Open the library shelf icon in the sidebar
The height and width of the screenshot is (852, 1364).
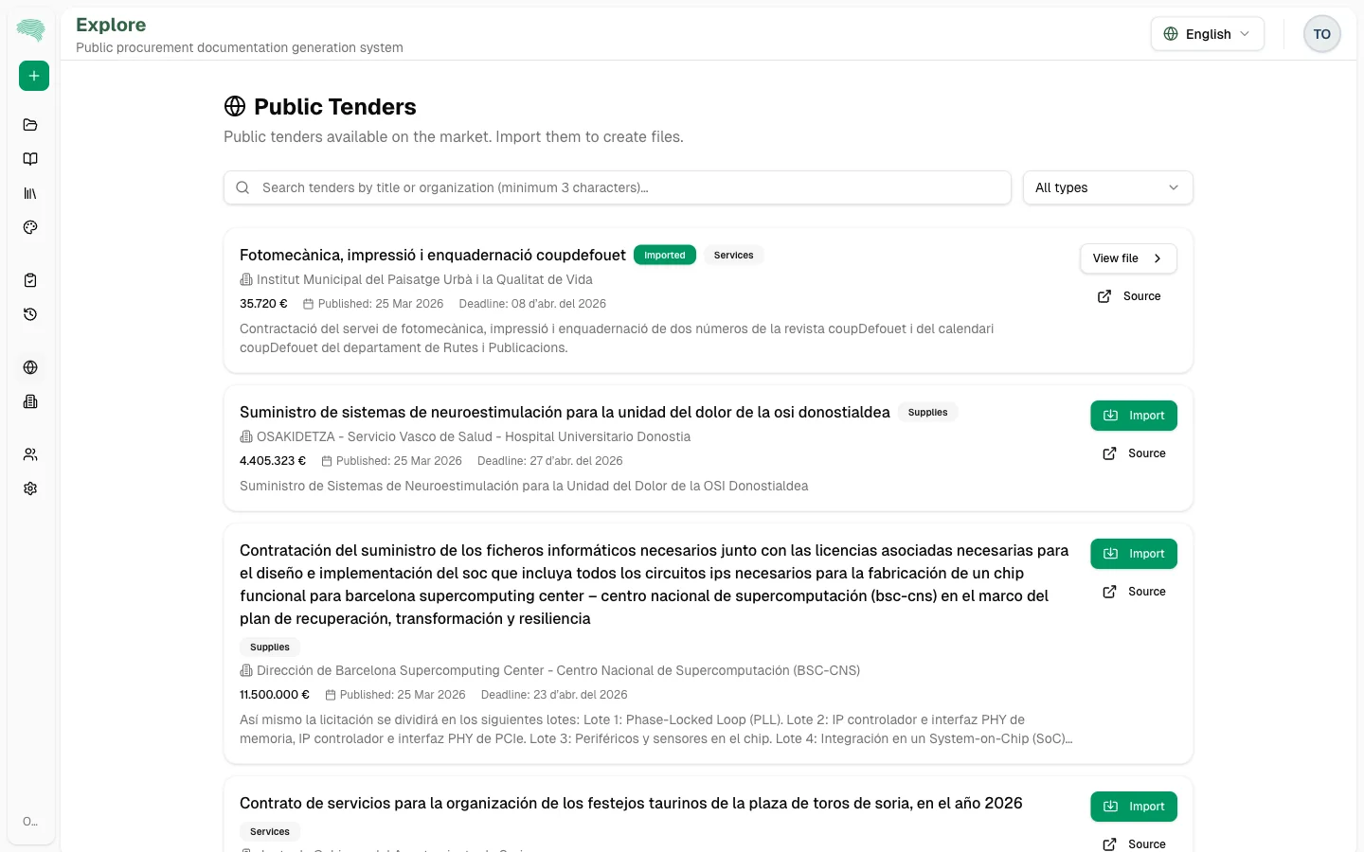[x=30, y=192]
